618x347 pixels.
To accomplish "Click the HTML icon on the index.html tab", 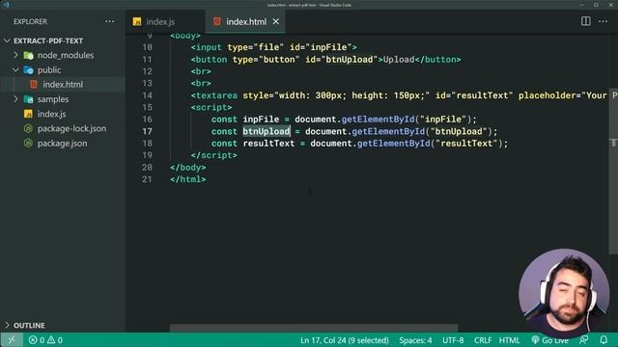I will click(216, 21).
